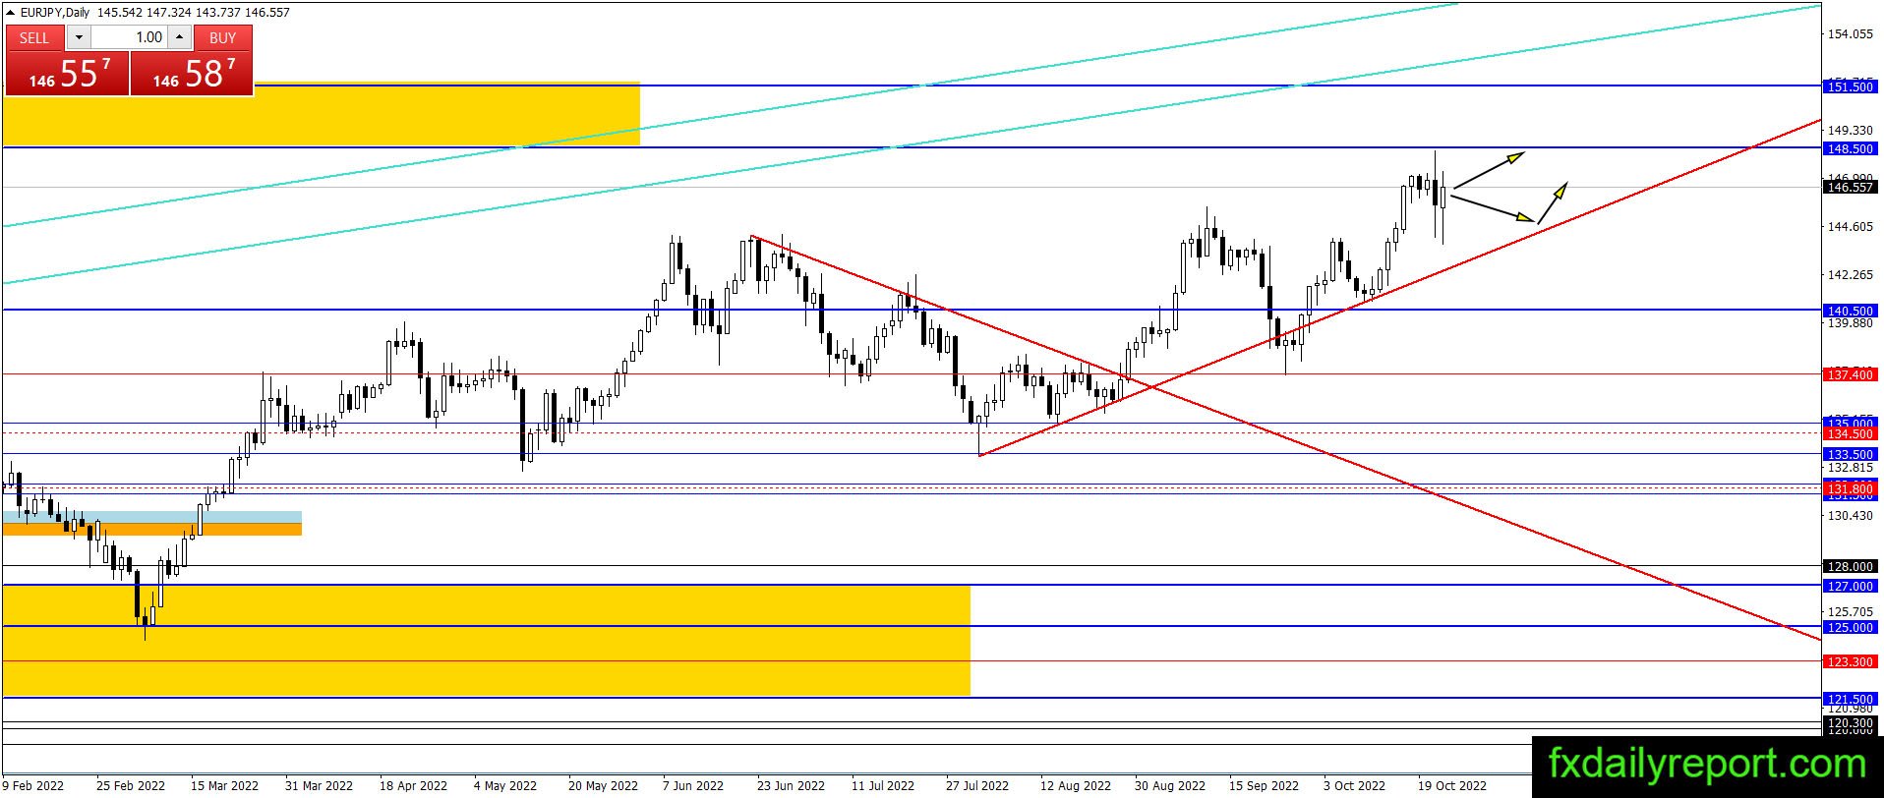Select the small rebound arrow pointing up right

(1553, 202)
